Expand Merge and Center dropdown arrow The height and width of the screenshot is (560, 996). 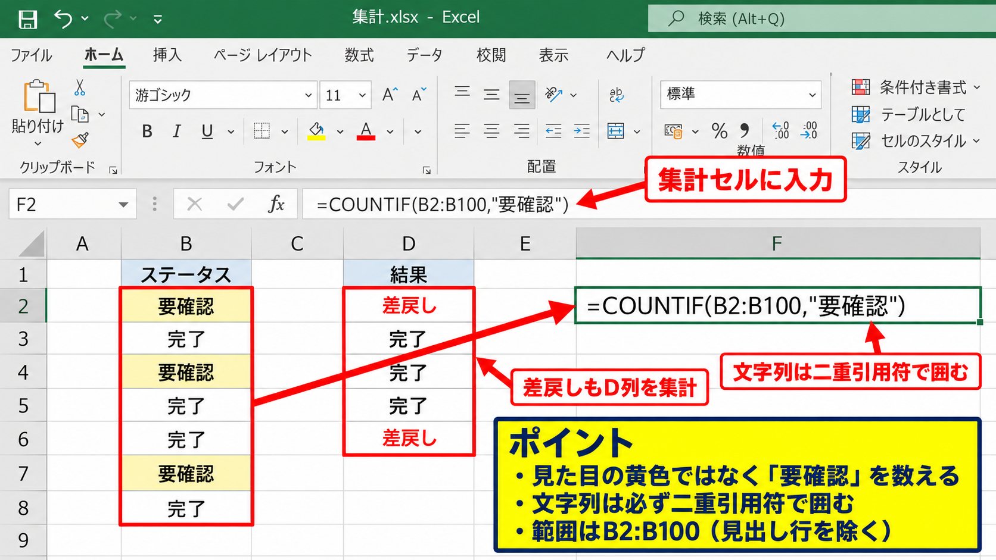click(637, 132)
